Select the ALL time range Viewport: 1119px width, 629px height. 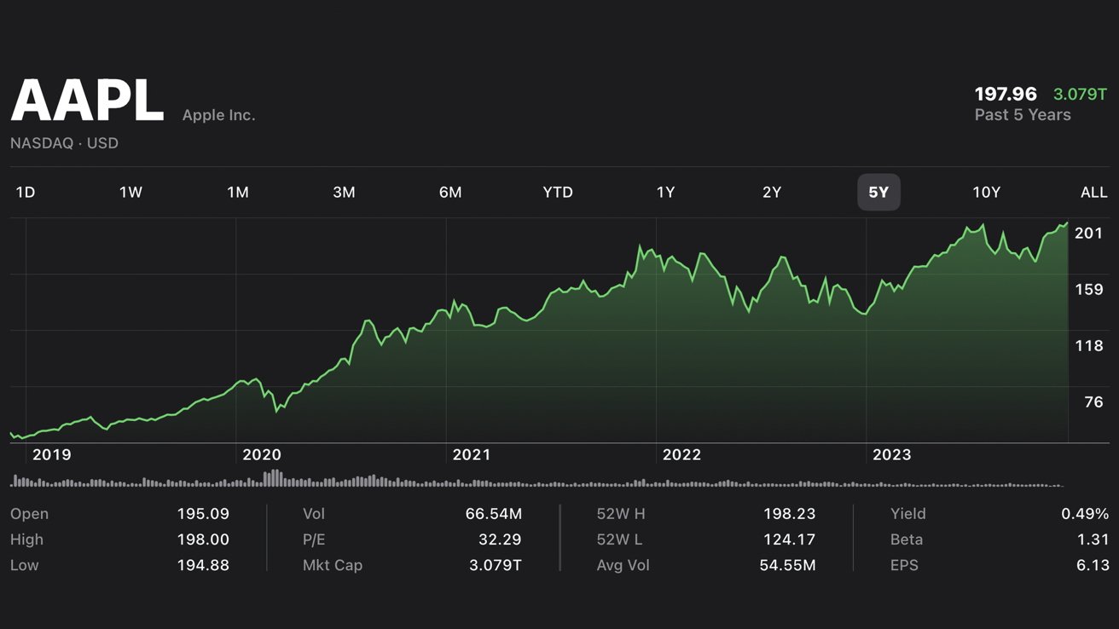pyautogui.click(x=1093, y=192)
